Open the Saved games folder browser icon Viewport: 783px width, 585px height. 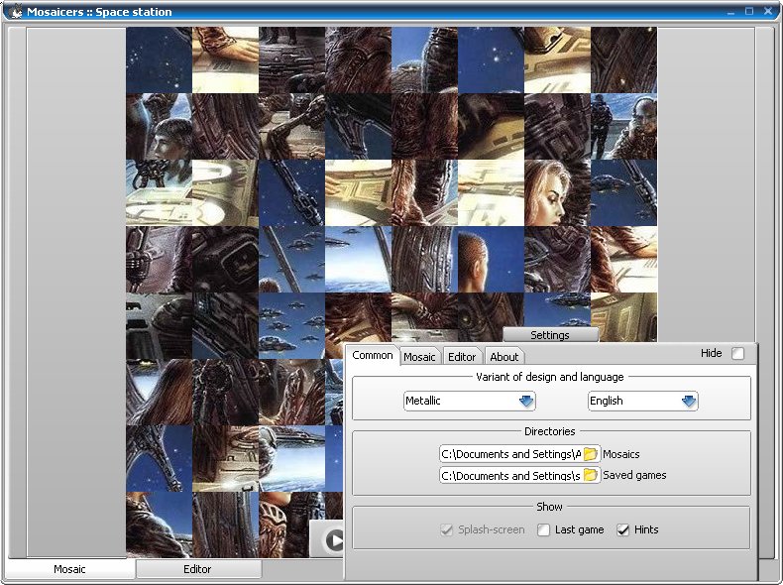coord(591,475)
